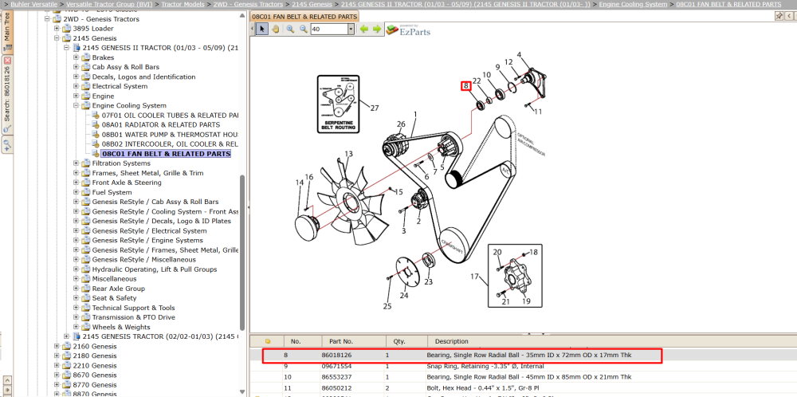Click the 3895 Loader folder icon
The image size is (797, 397).
pos(67,29)
